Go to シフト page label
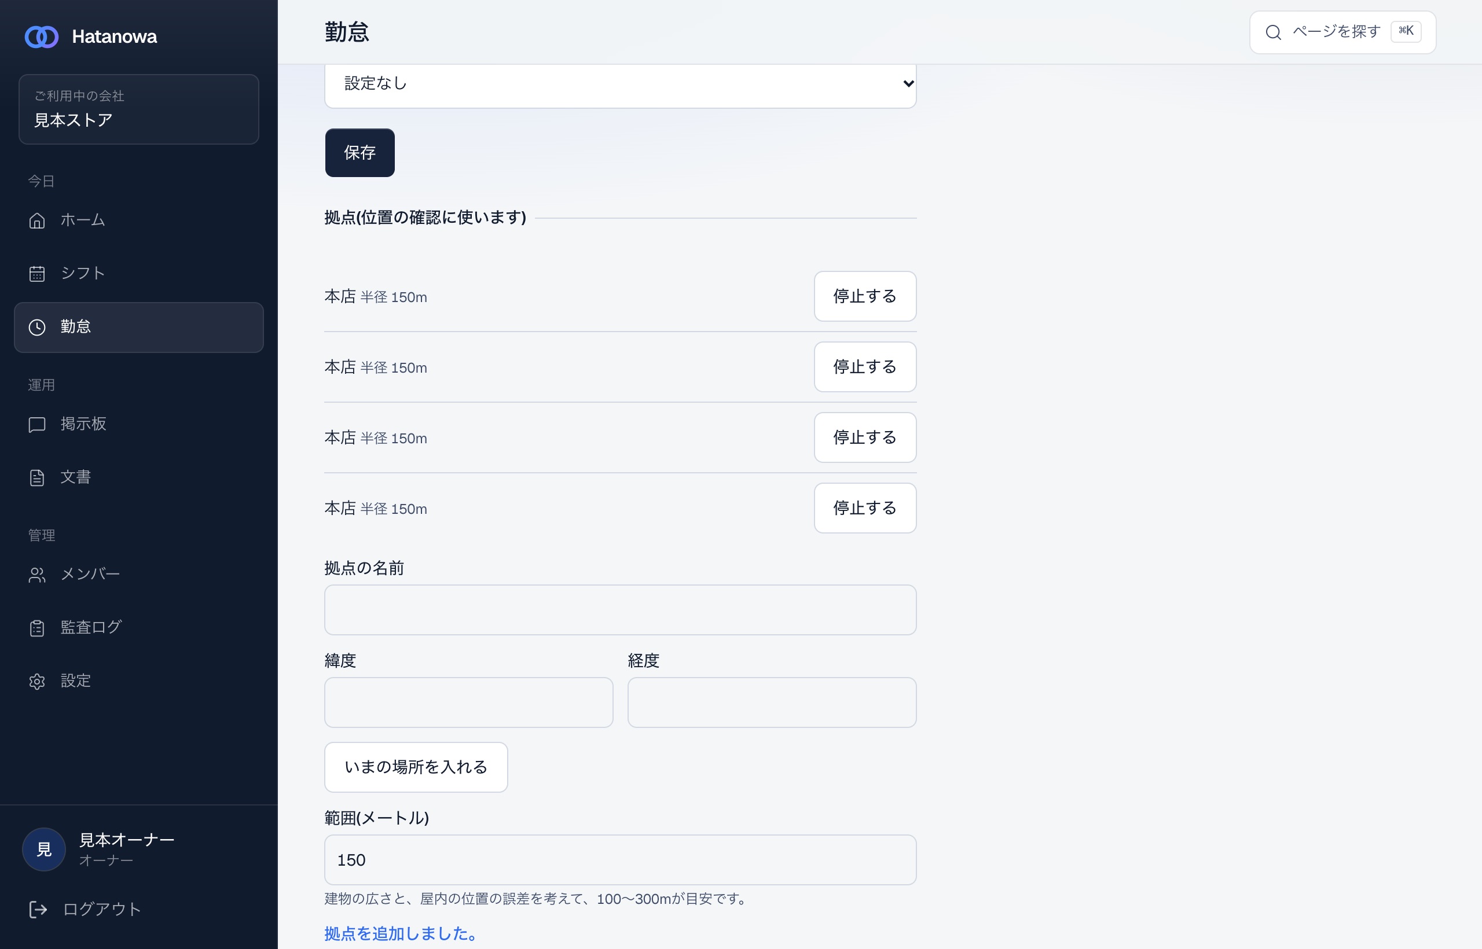Viewport: 1482px width, 949px height. pyautogui.click(x=83, y=274)
